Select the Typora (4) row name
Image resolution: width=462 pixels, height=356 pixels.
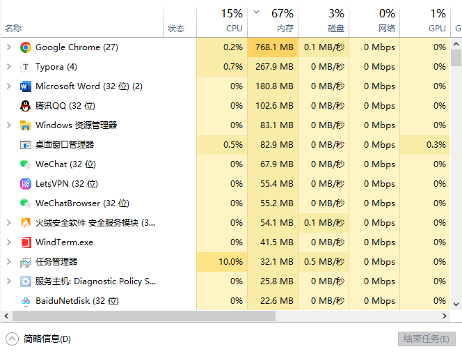click(x=56, y=67)
